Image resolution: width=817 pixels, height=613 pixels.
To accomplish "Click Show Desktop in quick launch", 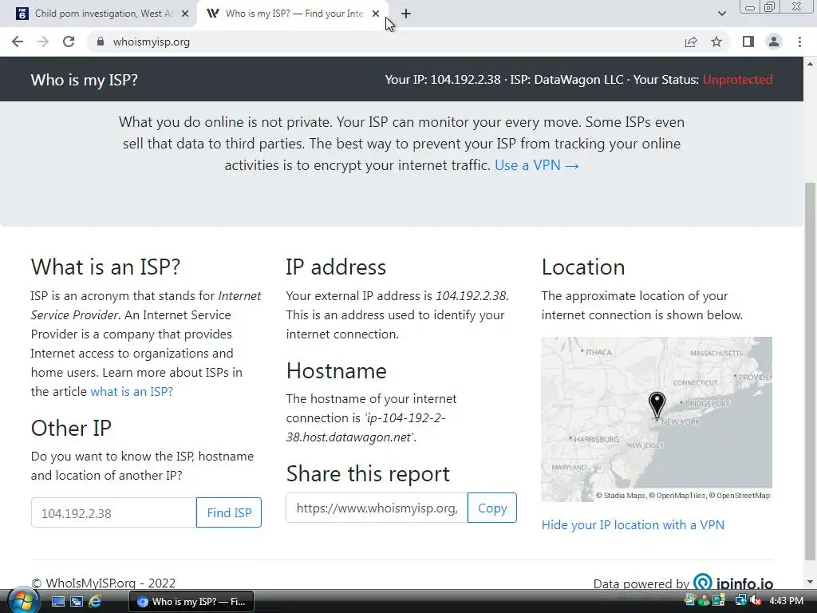I will pyautogui.click(x=57, y=602).
